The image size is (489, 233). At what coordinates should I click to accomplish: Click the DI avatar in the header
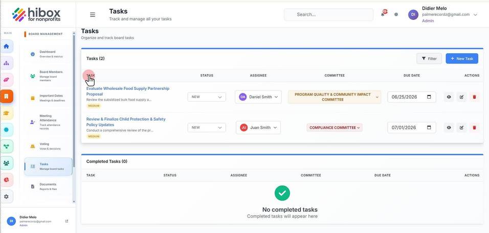[x=413, y=14]
